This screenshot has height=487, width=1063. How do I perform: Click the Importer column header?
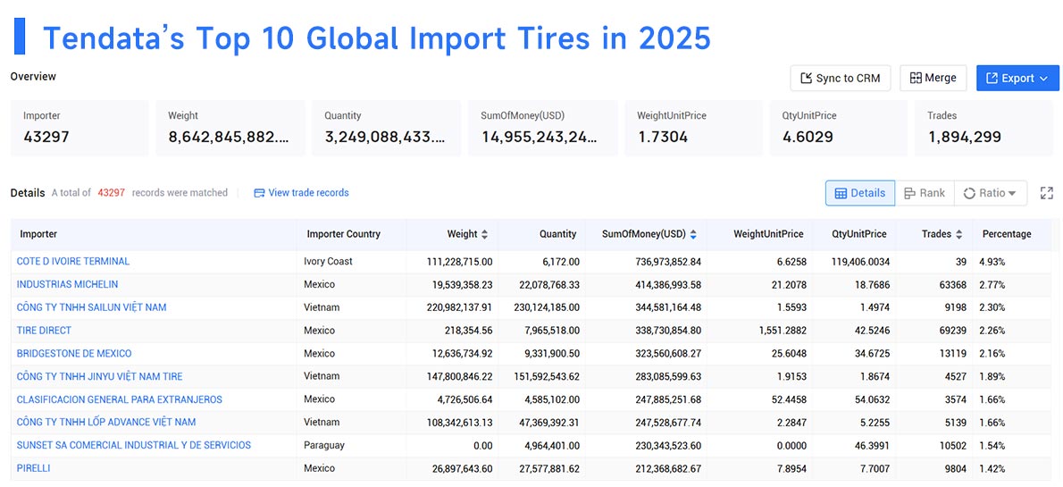click(38, 234)
